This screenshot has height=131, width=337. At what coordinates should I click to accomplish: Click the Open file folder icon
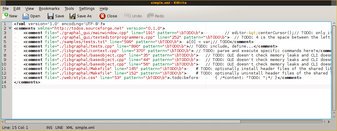click(26, 16)
